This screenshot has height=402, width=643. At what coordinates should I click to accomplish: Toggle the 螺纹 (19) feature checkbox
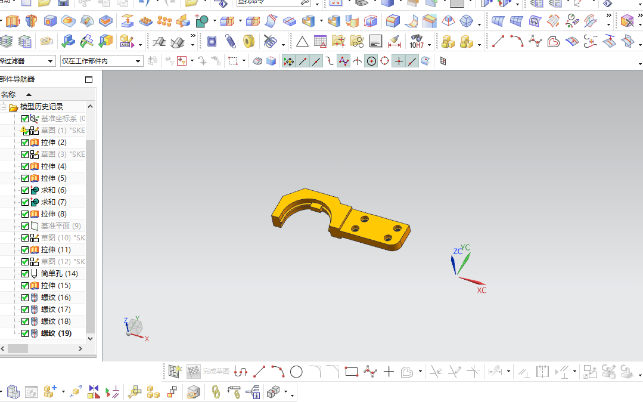25,333
